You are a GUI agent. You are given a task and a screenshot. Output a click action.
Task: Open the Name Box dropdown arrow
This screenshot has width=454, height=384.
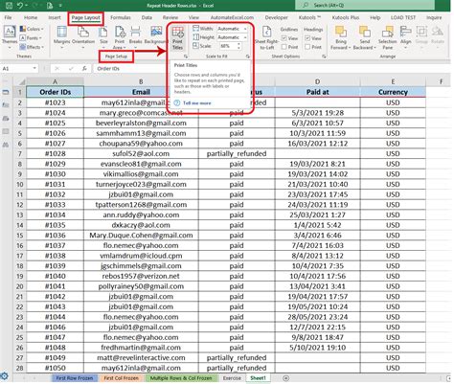tap(34, 68)
